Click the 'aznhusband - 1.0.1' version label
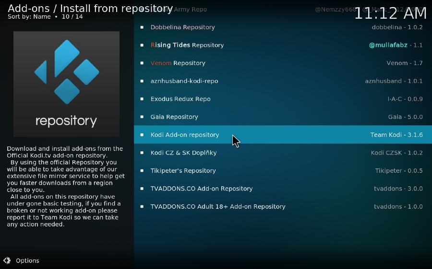 point(394,81)
